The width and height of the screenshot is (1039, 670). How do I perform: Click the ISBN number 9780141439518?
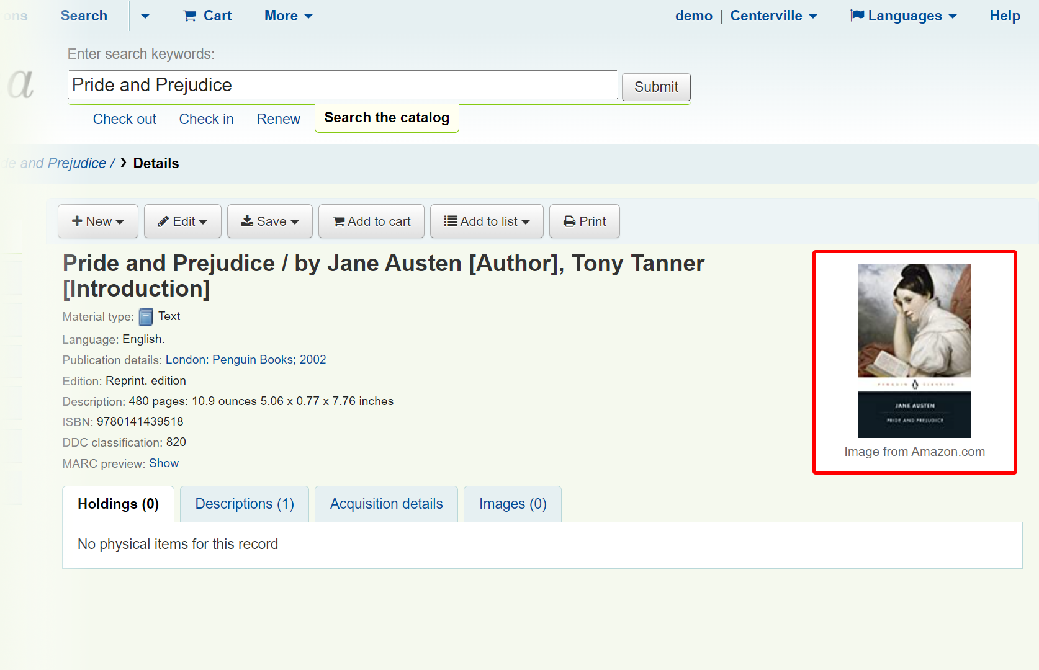coord(140,422)
